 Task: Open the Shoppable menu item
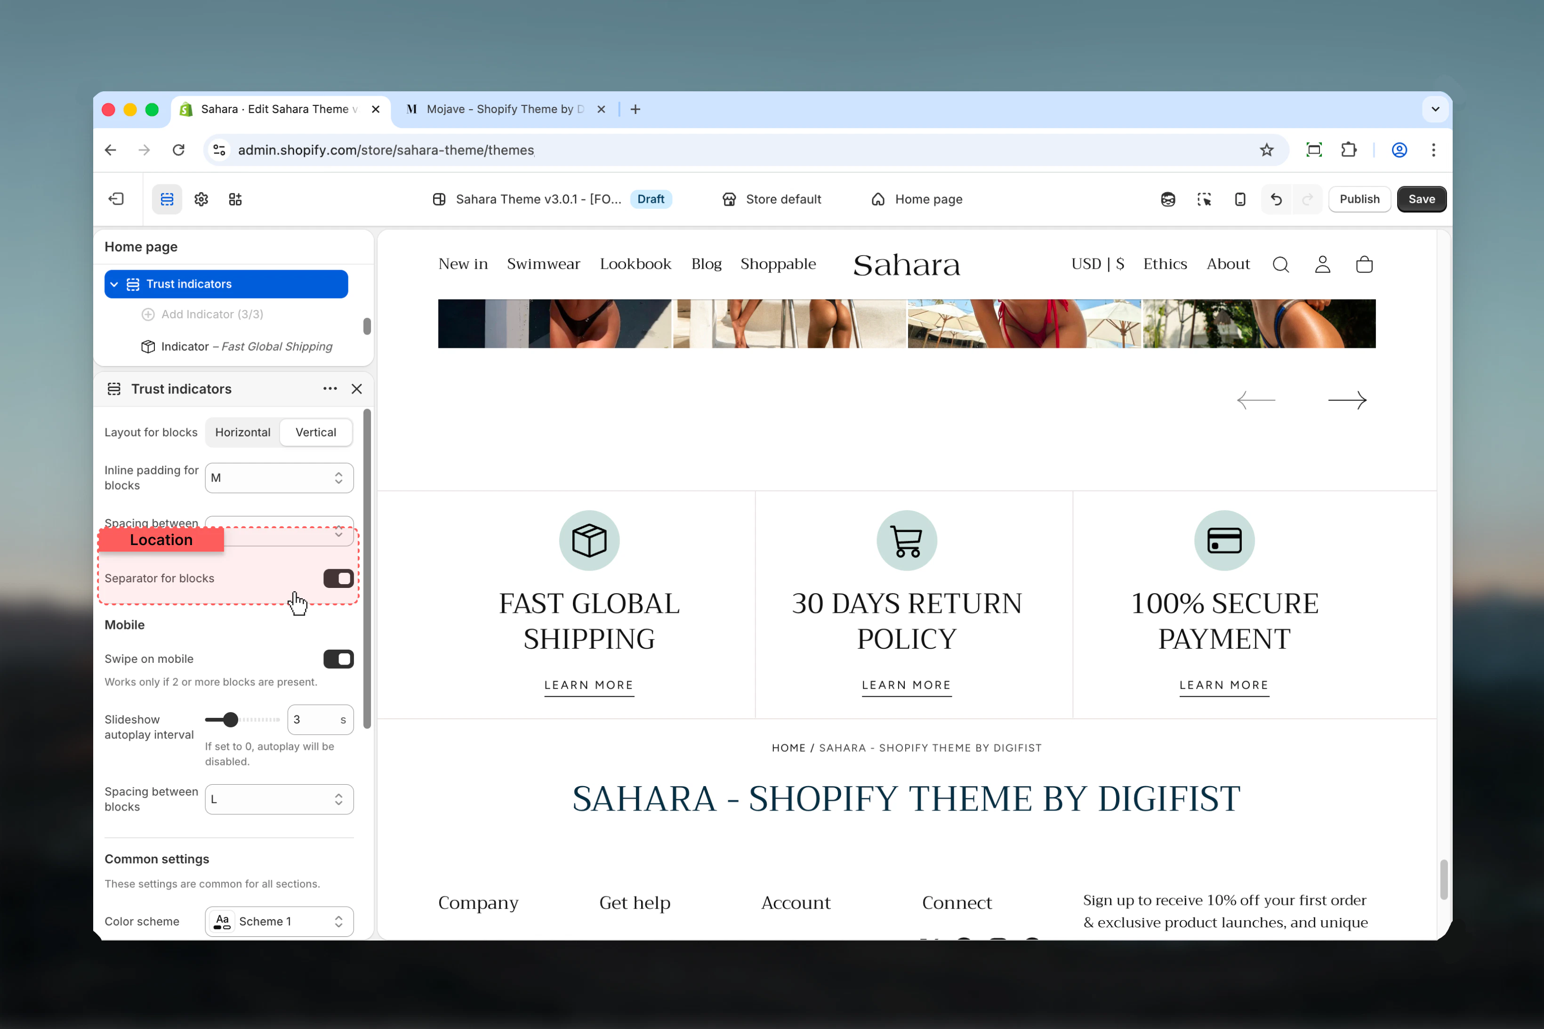click(x=778, y=264)
